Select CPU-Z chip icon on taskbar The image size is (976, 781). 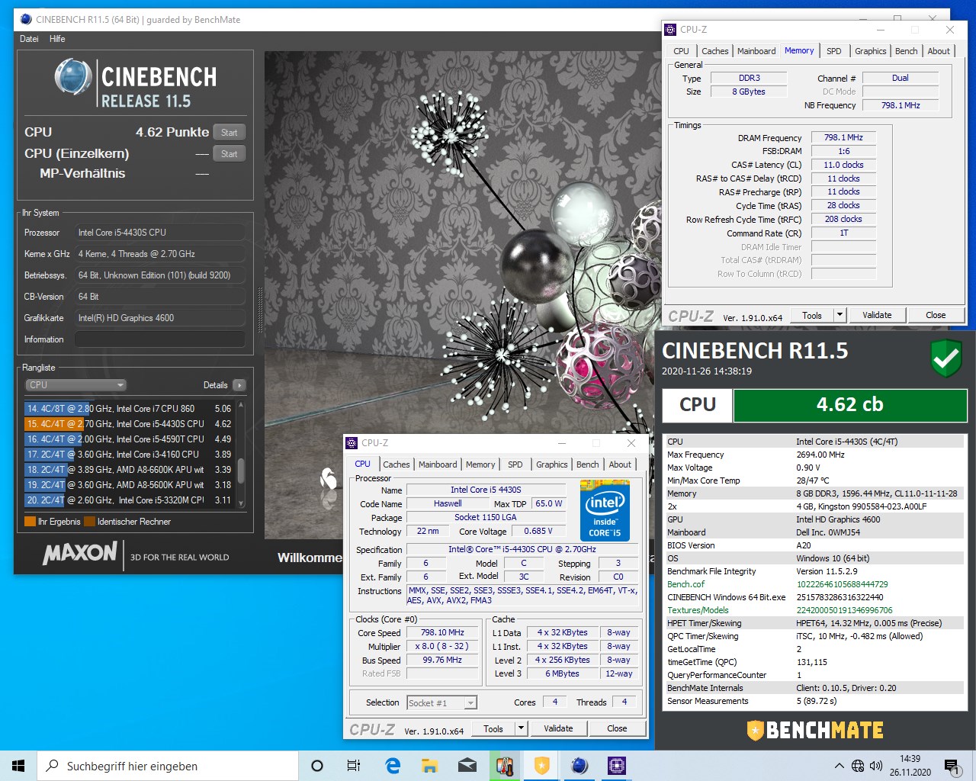tap(616, 766)
